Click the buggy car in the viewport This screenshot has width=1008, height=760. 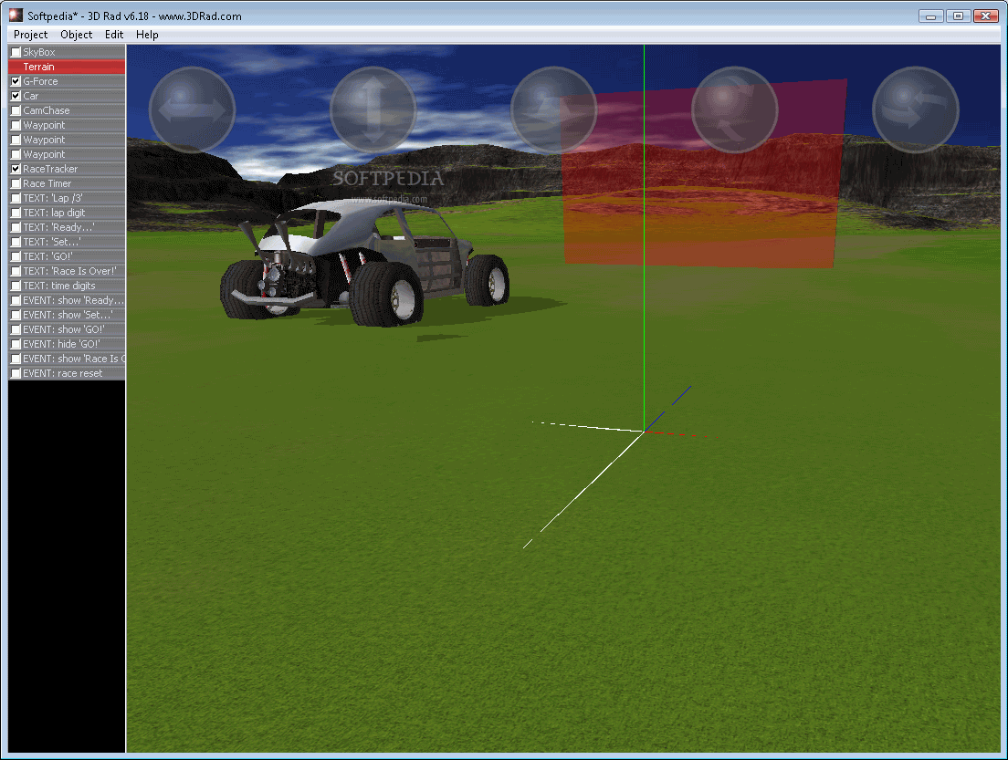pyautogui.click(x=364, y=264)
